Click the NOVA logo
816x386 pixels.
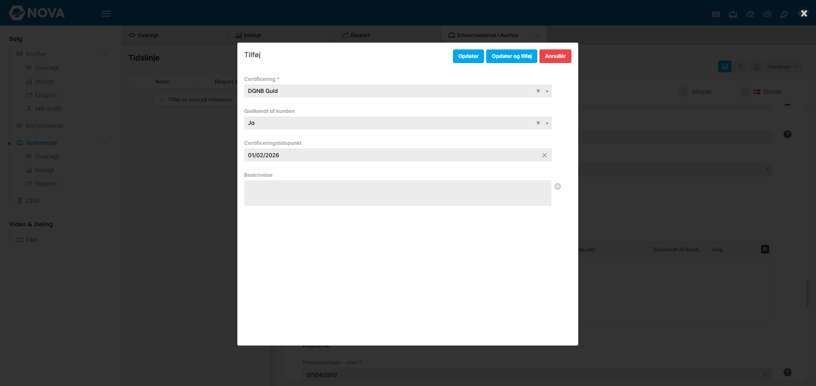click(x=37, y=13)
